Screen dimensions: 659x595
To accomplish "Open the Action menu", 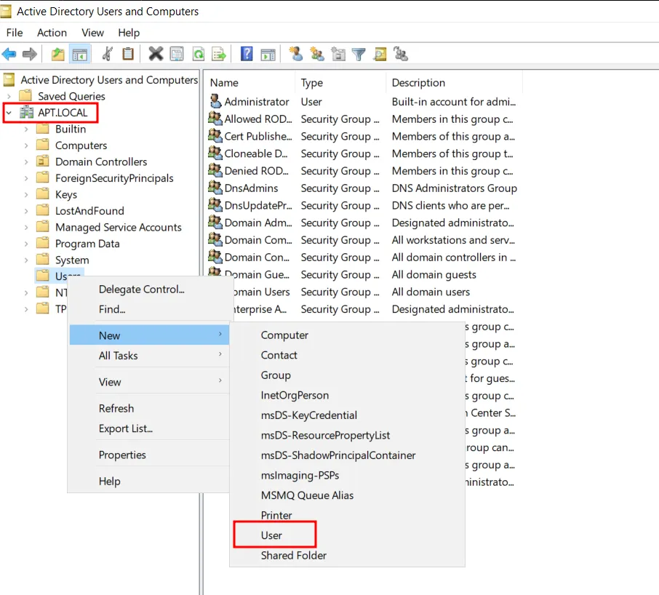I will coord(52,32).
